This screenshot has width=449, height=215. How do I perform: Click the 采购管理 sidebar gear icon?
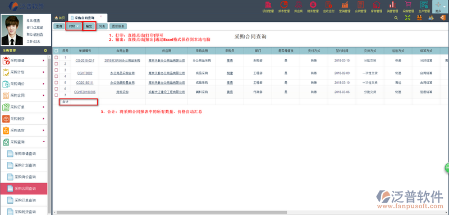pos(45,50)
